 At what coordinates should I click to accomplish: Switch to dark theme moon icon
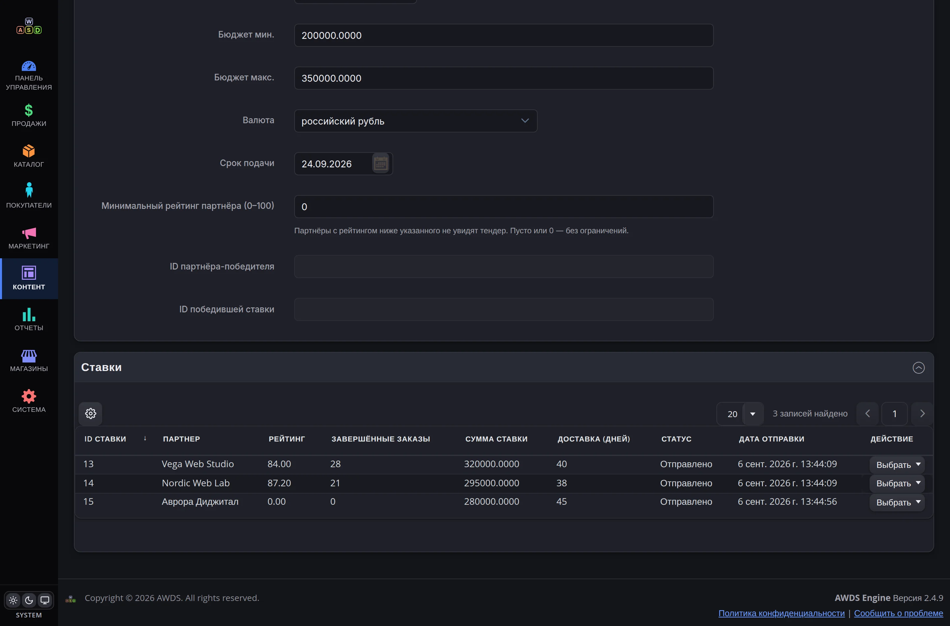coord(29,600)
